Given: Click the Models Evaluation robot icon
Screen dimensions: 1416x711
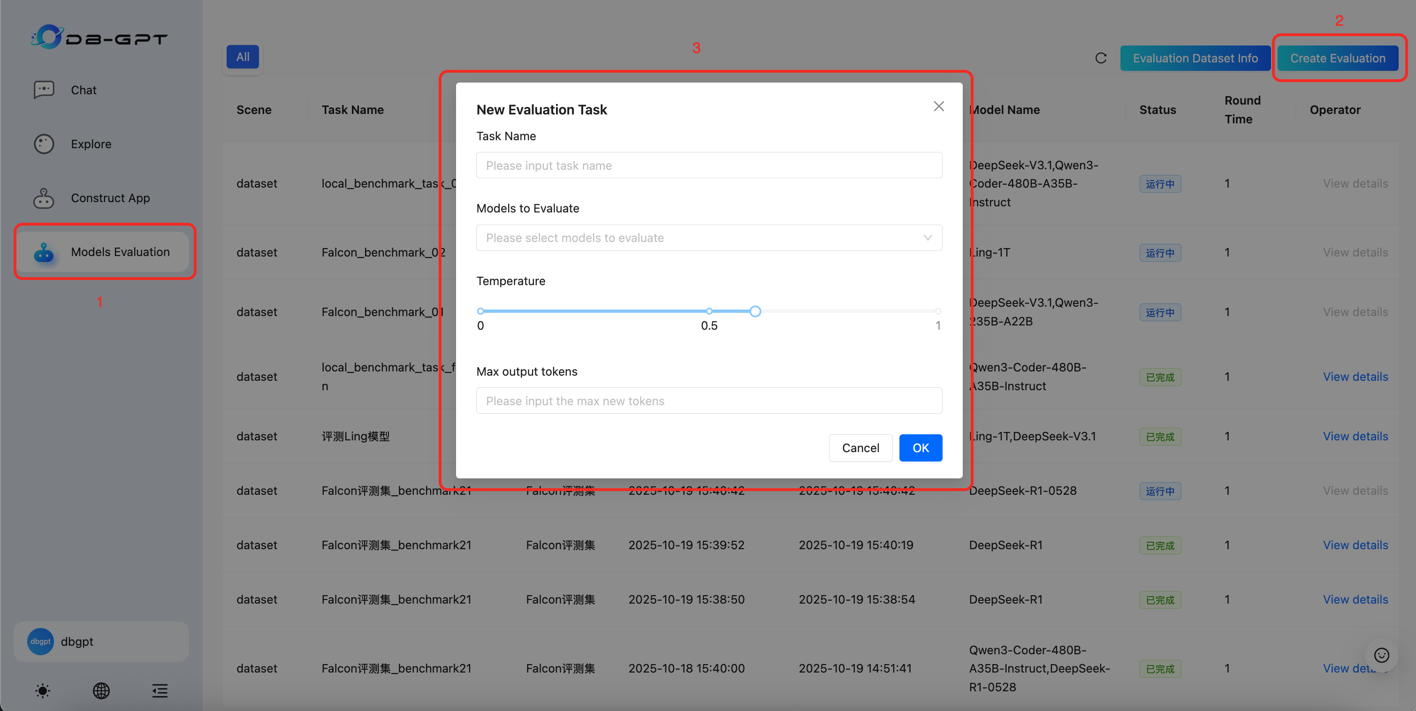Looking at the screenshot, I should coord(44,252).
